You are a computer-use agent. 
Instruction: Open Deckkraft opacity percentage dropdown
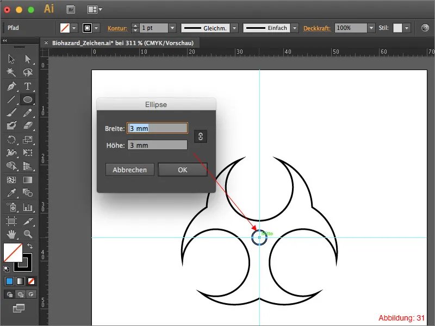click(x=371, y=28)
